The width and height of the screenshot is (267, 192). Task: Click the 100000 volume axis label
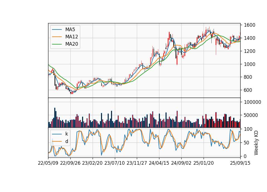click(x=252, y=102)
